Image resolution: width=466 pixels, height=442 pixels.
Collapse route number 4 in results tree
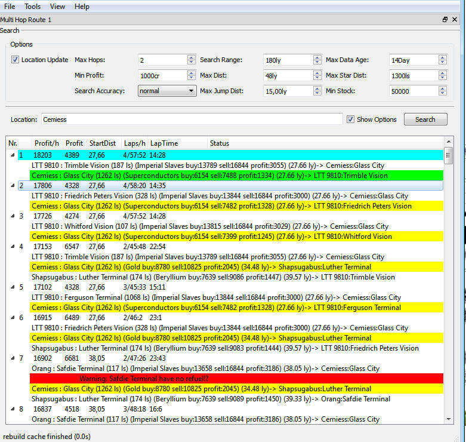click(13, 246)
